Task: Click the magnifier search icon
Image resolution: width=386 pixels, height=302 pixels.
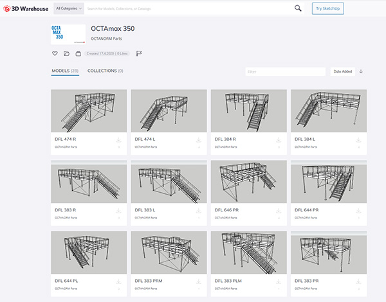Action: (298, 8)
